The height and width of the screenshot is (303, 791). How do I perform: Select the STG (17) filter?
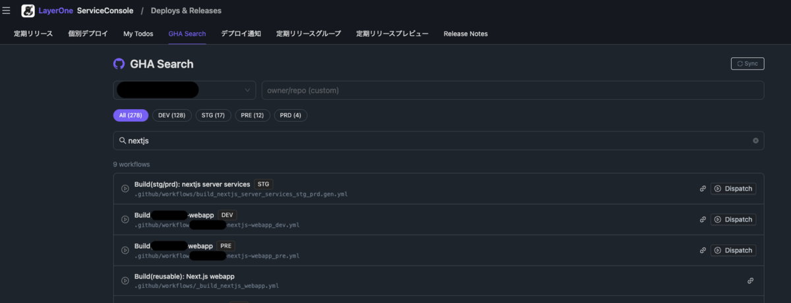pos(213,116)
